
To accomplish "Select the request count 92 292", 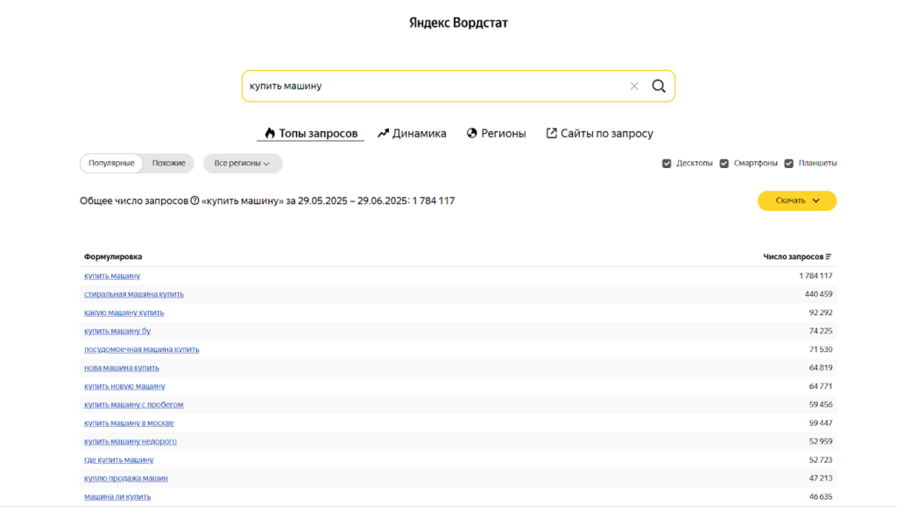I will click(x=821, y=312).
